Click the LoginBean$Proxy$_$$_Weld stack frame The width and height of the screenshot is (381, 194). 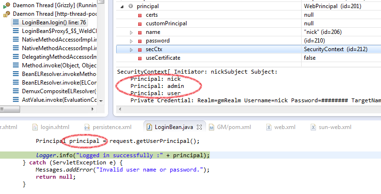coord(59,31)
